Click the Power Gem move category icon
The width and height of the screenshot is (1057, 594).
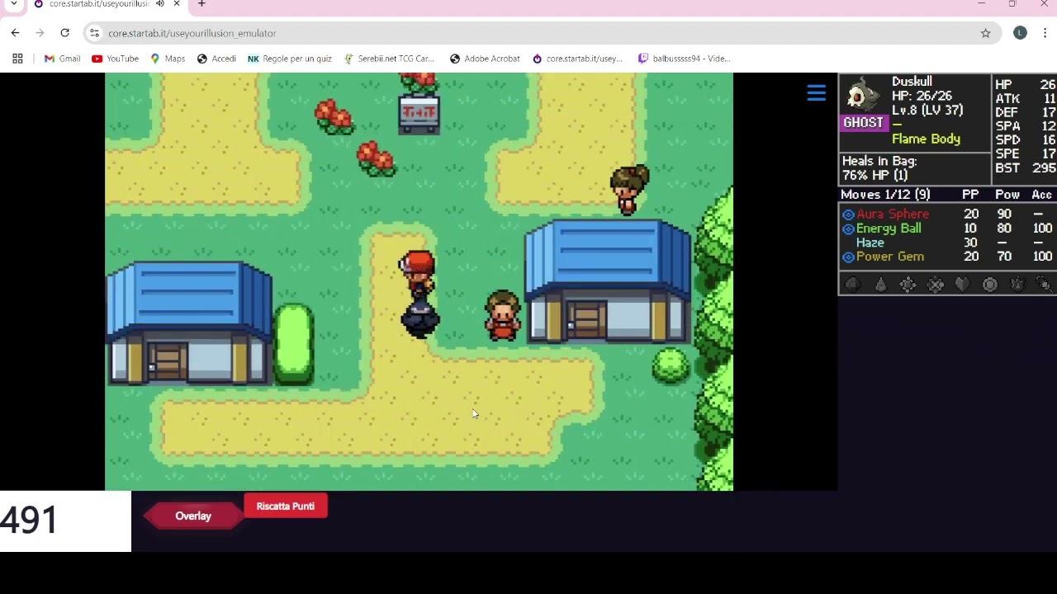click(848, 257)
